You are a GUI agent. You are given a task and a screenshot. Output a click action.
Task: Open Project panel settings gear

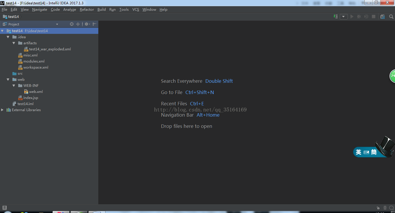[87, 24]
